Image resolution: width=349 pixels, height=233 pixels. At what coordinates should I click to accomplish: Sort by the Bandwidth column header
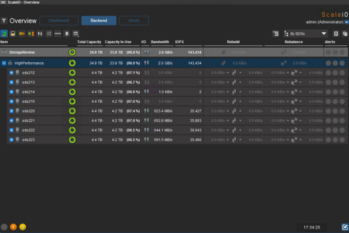tap(160, 42)
